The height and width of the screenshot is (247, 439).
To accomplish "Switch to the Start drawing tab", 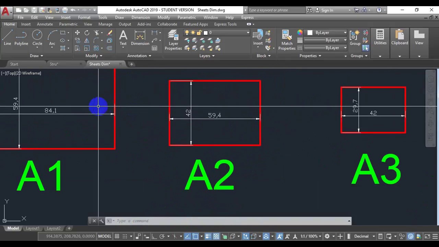I will pyautogui.click(x=14, y=64).
